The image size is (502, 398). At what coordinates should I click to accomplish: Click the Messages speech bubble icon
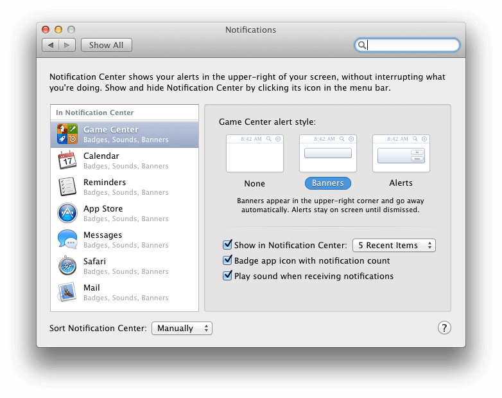pos(67,239)
